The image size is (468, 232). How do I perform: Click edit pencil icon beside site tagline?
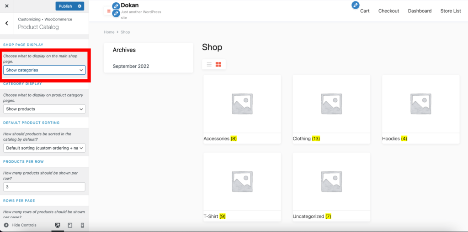[116, 13]
